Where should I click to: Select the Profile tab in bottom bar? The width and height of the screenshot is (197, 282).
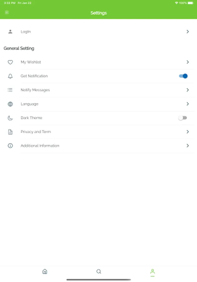pos(153,272)
